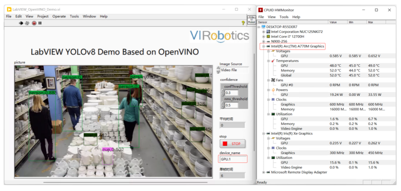Click the Min column header
This screenshot has width=401, height=191.
point(357,22)
